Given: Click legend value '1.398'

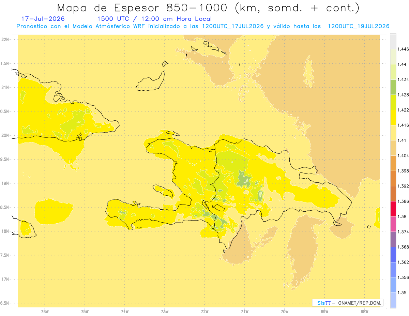Looking at the screenshot, I should [x=403, y=171].
